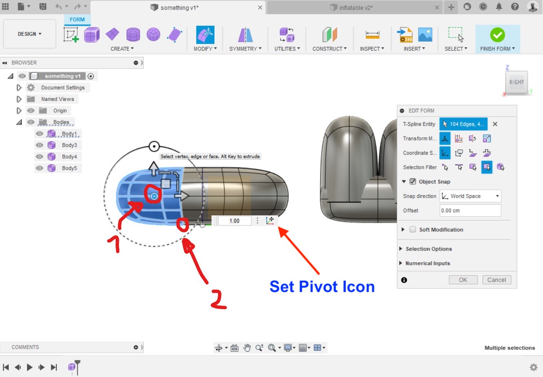Open the Modify tools in the Form ribbon
Screen dimensions: 543x377
205,48
